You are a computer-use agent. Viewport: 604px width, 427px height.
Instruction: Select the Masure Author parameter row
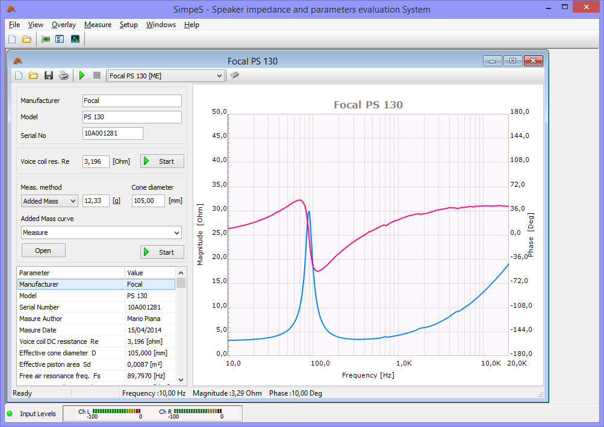point(96,319)
